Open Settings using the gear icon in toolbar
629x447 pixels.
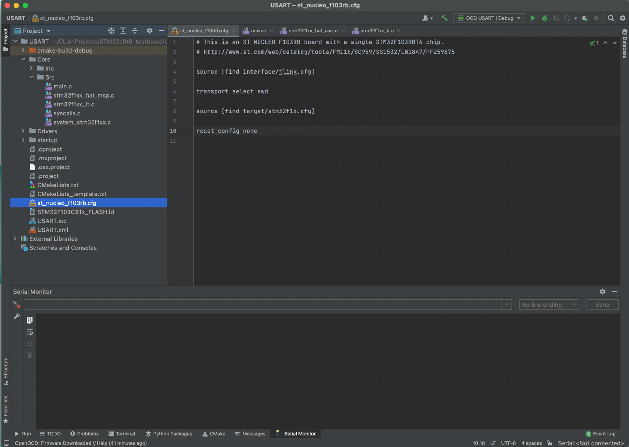pos(622,18)
